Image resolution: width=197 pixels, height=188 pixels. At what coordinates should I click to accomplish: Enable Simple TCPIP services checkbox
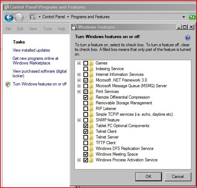click(86, 114)
